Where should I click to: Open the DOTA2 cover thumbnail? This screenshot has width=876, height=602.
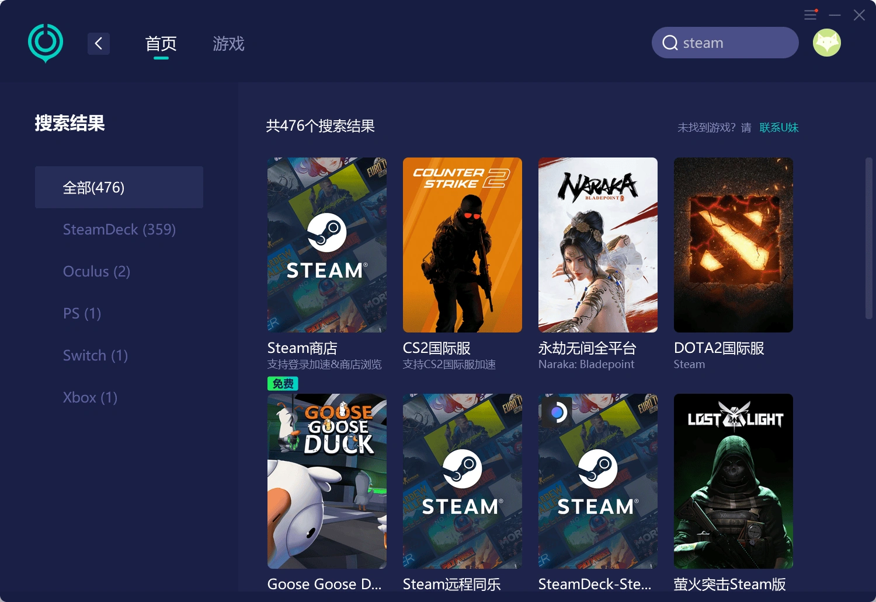(x=734, y=245)
